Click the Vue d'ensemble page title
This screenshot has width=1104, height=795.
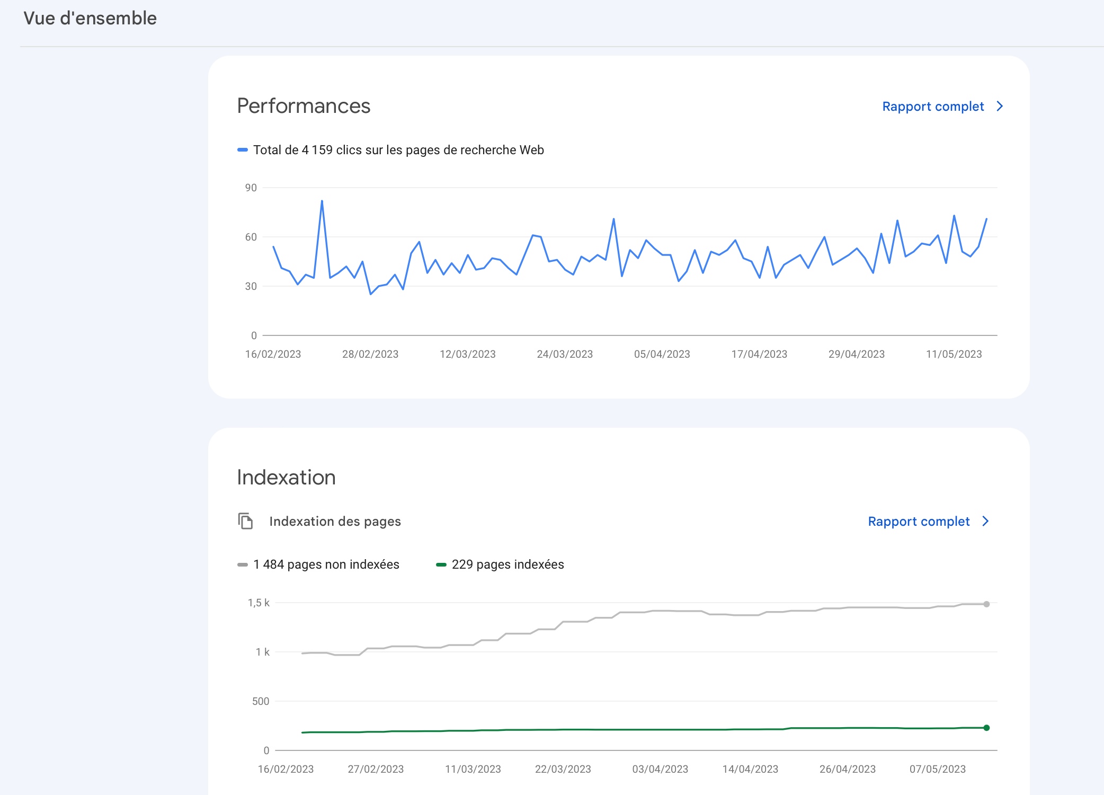(x=90, y=18)
